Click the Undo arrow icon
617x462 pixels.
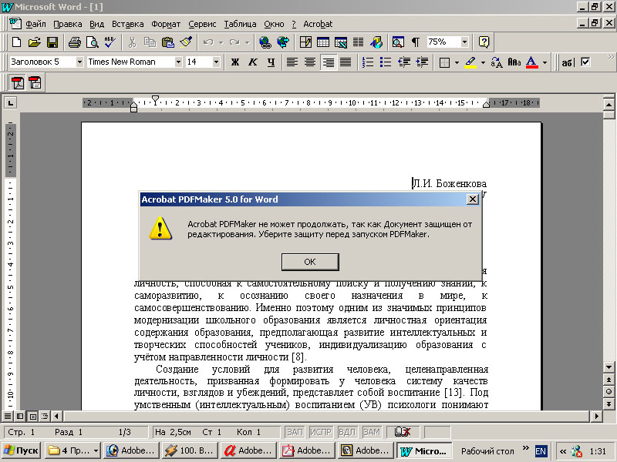[208, 42]
